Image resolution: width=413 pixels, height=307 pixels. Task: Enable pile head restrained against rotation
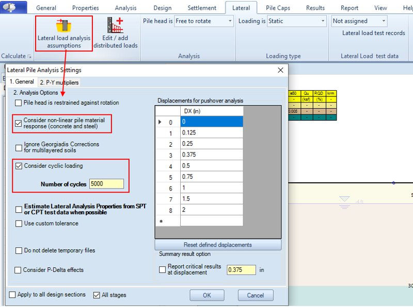pos(18,103)
